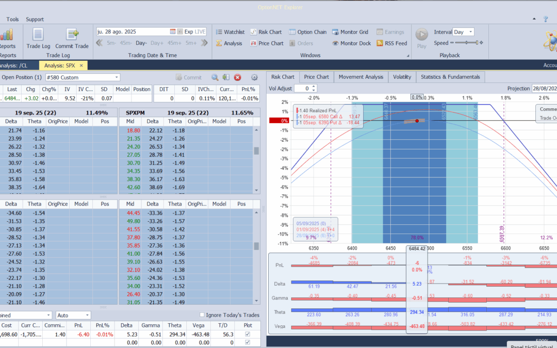Enable Ignore Today's Trades checkbox
Image resolution: width=557 pixels, height=348 pixels.
(202, 315)
